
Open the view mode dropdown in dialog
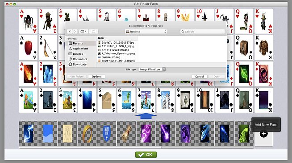tap(83, 32)
